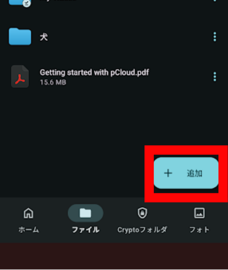The height and width of the screenshot is (270, 228).
Task: Open the 犬 folder icon
Action: 20,37
